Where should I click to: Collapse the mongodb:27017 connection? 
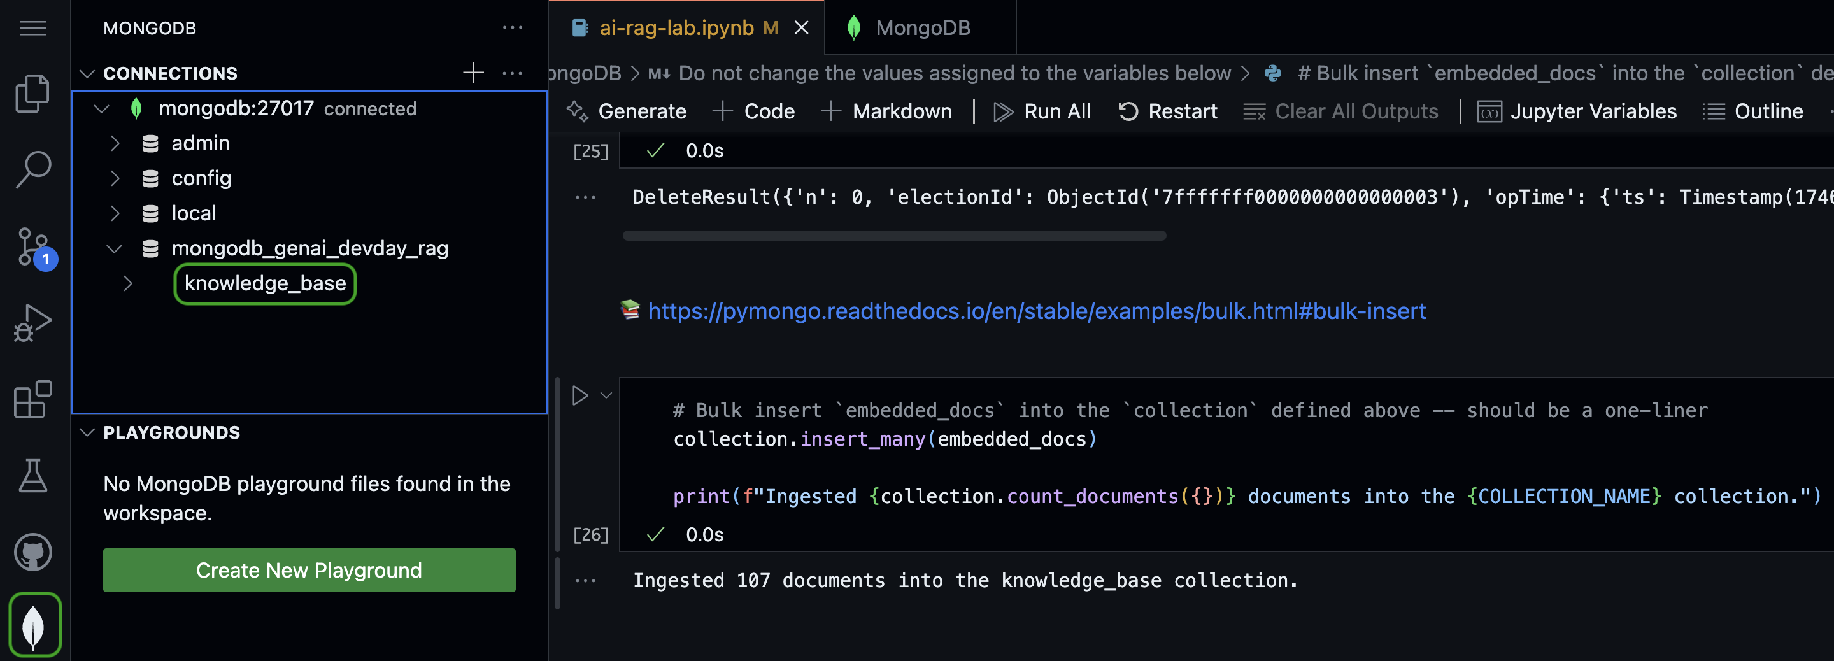click(101, 109)
